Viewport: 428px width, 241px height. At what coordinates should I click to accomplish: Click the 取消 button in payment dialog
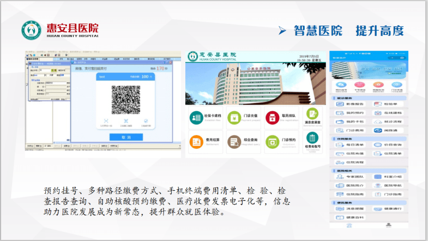[126, 137]
